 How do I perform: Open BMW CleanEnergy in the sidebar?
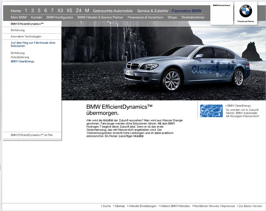click(x=22, y=62)
